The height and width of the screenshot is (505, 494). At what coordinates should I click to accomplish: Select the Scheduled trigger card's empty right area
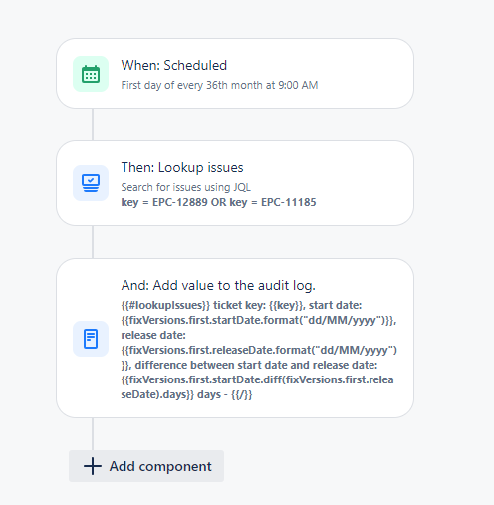(x=366, y=73)
